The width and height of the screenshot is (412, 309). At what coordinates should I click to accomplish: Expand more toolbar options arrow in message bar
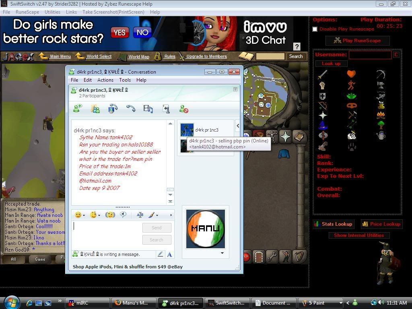[x=171, y=215]
